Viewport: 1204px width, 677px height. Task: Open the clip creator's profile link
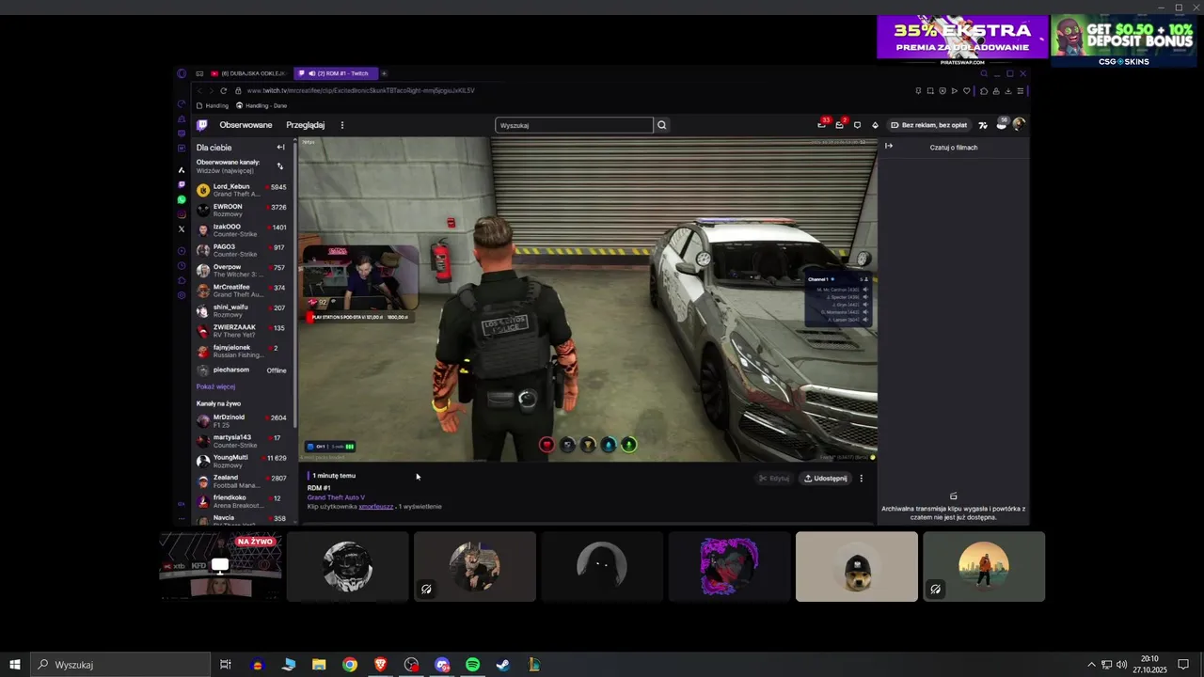tap(376, 507)
